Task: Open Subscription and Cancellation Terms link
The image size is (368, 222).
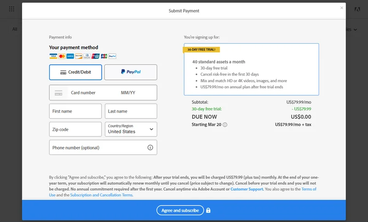Action: tap(101, 195)
